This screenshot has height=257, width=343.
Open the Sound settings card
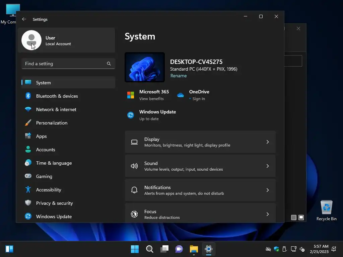pos(200,166)
